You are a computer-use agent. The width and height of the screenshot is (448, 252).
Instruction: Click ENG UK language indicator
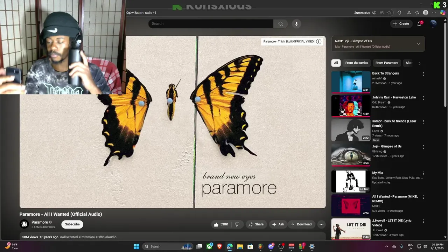[x=410, y=246]
